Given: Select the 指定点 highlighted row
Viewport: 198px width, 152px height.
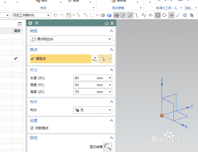Looking at the screenshot, I should coord(61,59).
